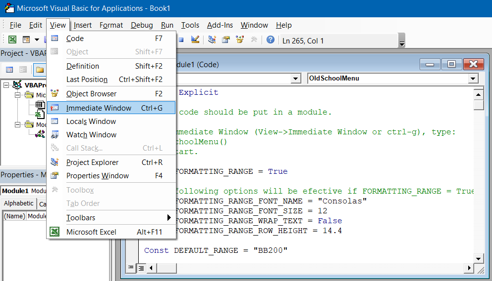Click the Object Browser toolbar icon
The image size is (492, 281).
coord(240,40)
